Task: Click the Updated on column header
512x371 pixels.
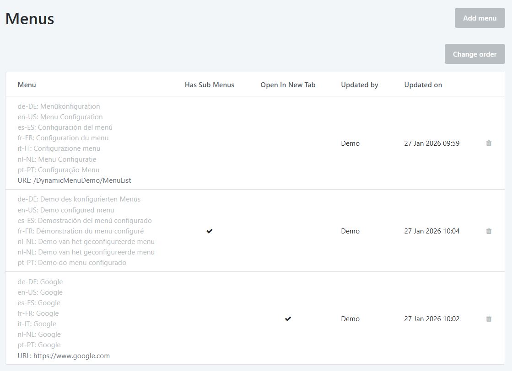Action: click(x=423, y=85)
